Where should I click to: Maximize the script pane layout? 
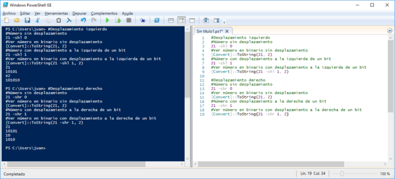click(192, 20)
